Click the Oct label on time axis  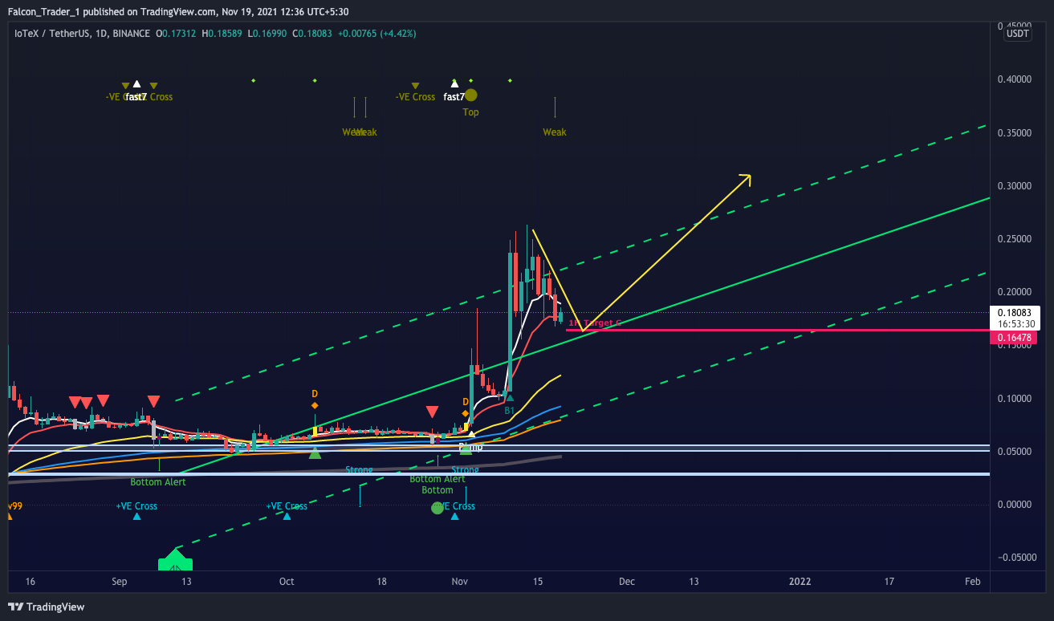[x=287, y=582]
